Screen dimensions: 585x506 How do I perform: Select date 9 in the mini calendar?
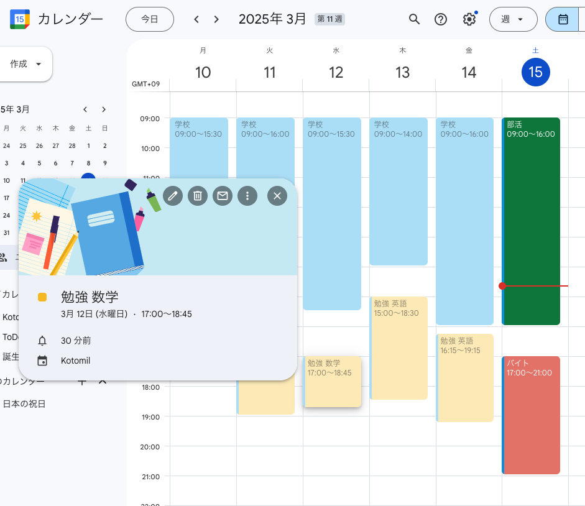point(105,163)
